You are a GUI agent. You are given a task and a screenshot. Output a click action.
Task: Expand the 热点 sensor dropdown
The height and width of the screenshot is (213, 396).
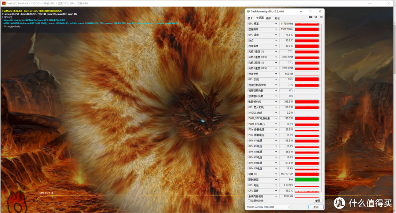[x=276, y=40]
